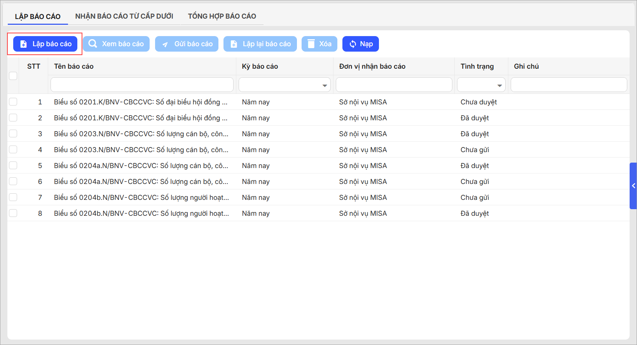Click the Ghi chú filter text box
The width and height of the screenshot is (637, 345).
(x=568, y=85)
